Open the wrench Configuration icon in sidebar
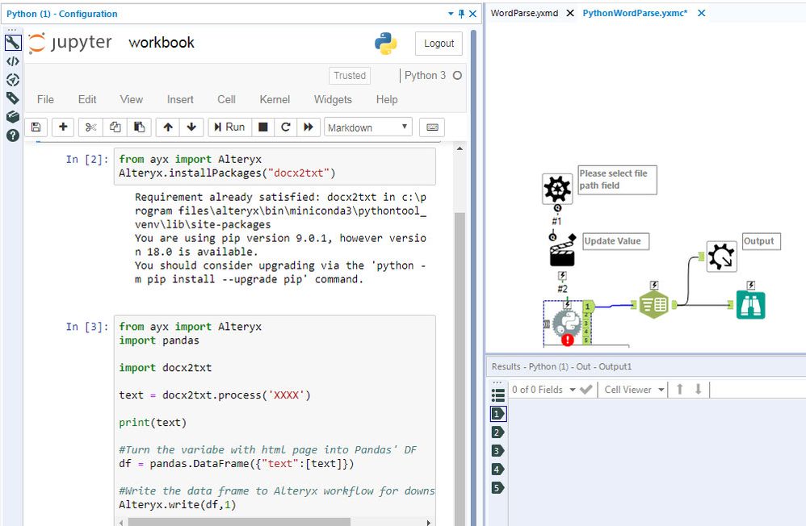This screenshot has width=806, height=526. coord(13,42)
